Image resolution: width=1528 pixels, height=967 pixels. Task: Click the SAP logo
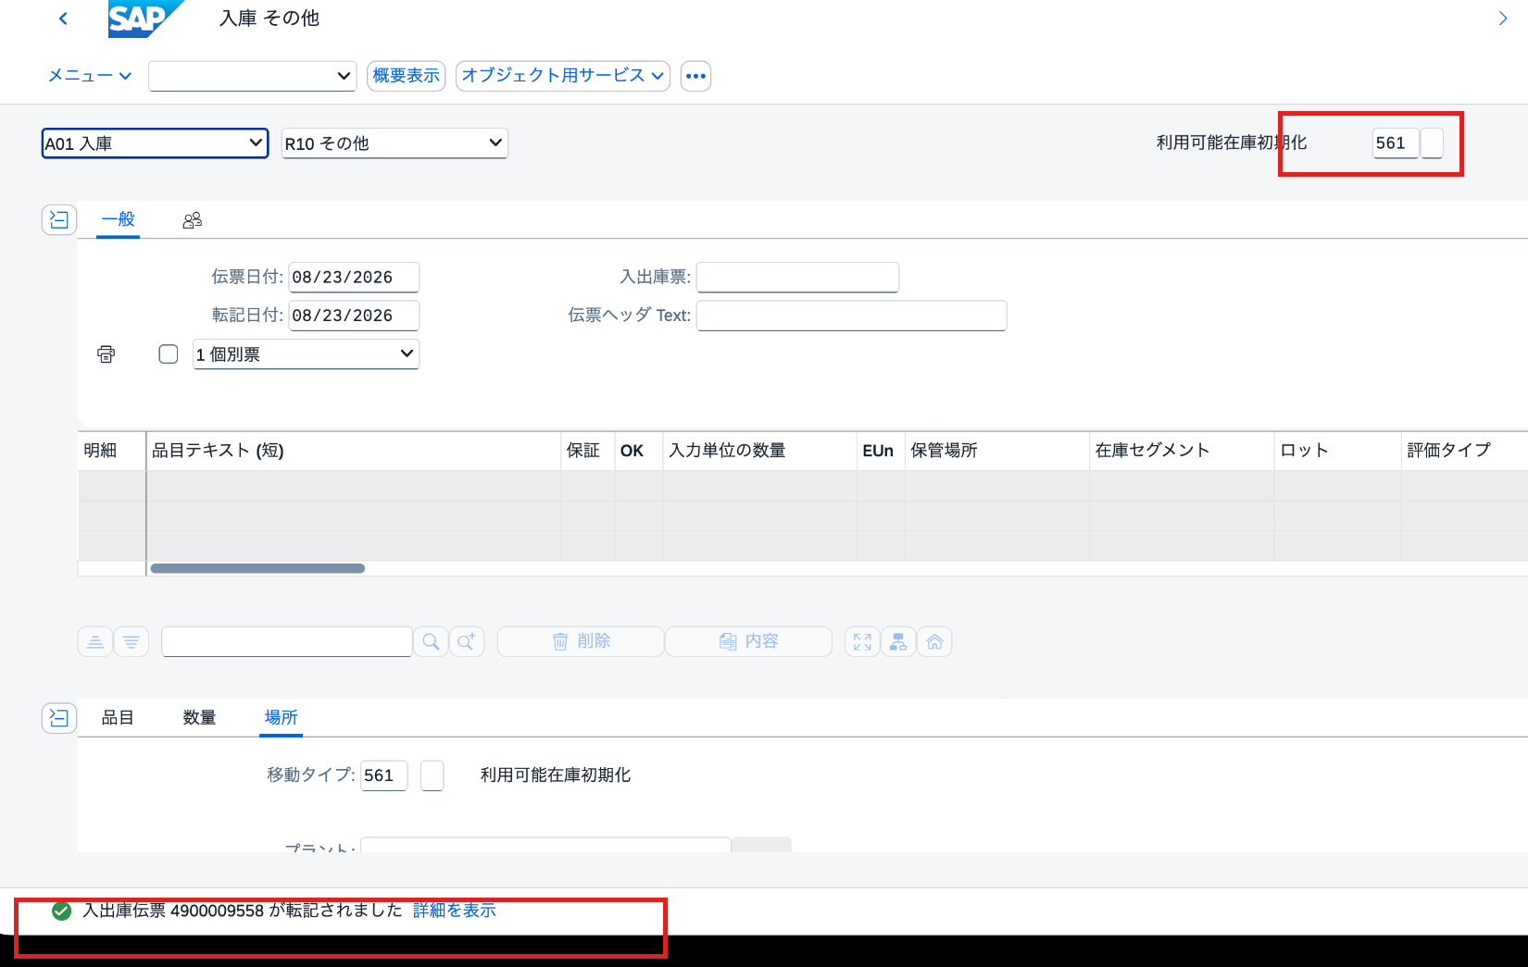click(145, 19)
